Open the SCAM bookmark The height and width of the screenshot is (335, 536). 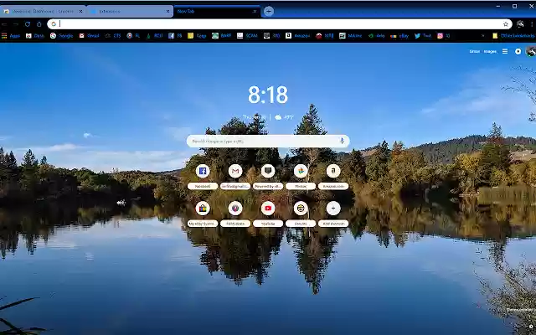click(x=247, y=36)
